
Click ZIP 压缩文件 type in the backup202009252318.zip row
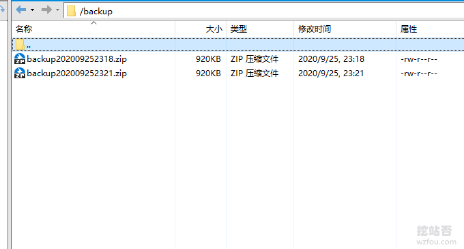point(255,59)
